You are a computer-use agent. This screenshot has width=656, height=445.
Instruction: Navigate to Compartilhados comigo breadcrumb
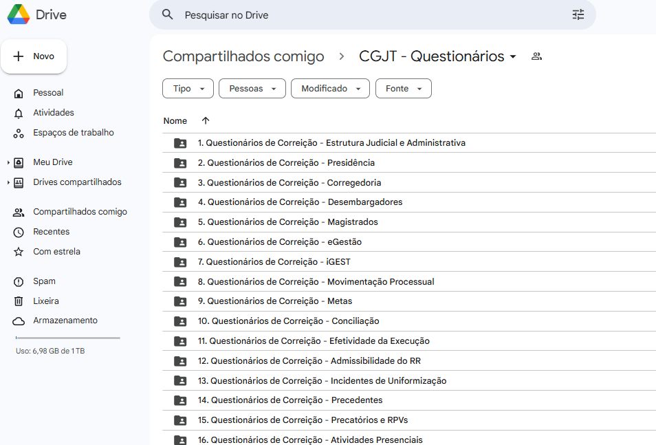pyautogui.click(x=243, y=56)
